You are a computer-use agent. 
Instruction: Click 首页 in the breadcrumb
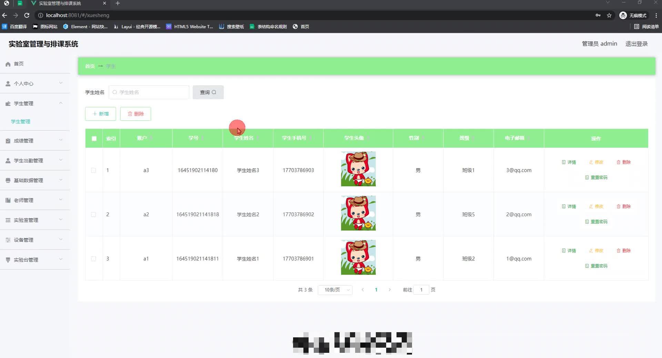(x=90, y=66)
